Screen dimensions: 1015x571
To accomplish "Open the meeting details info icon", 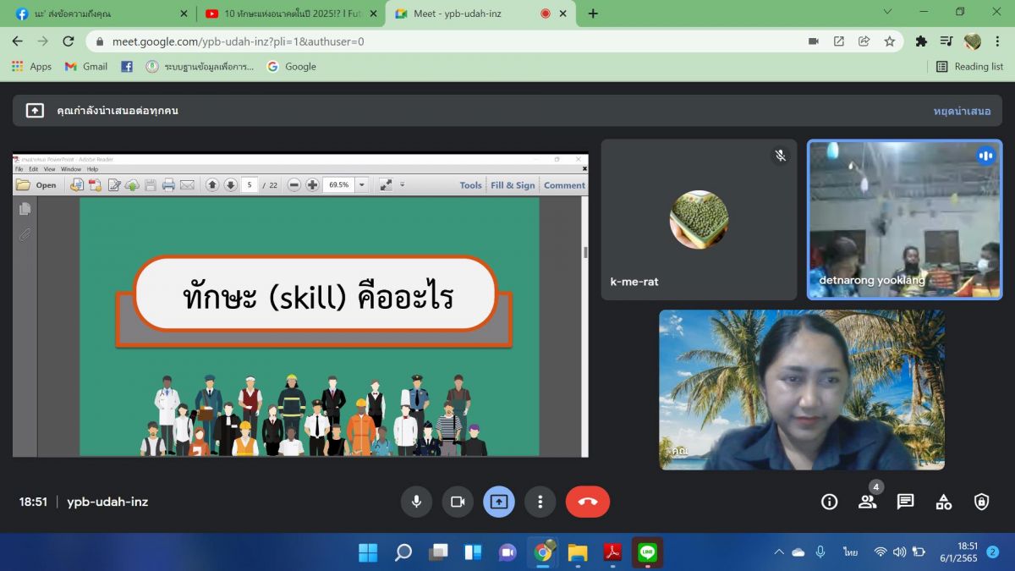I will 829,502.
